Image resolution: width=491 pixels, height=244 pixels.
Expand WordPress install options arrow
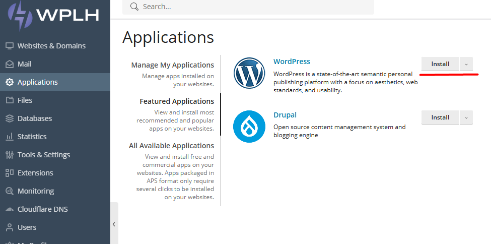(x=466, y=64)
